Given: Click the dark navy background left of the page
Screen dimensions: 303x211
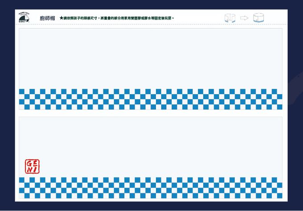Looking at the screenshot, I should [x=7, y=107].
